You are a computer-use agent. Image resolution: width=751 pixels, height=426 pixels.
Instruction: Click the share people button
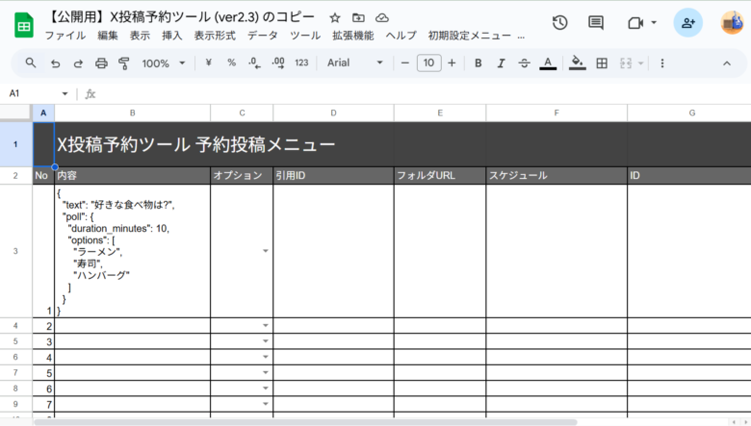pos(687,22)
